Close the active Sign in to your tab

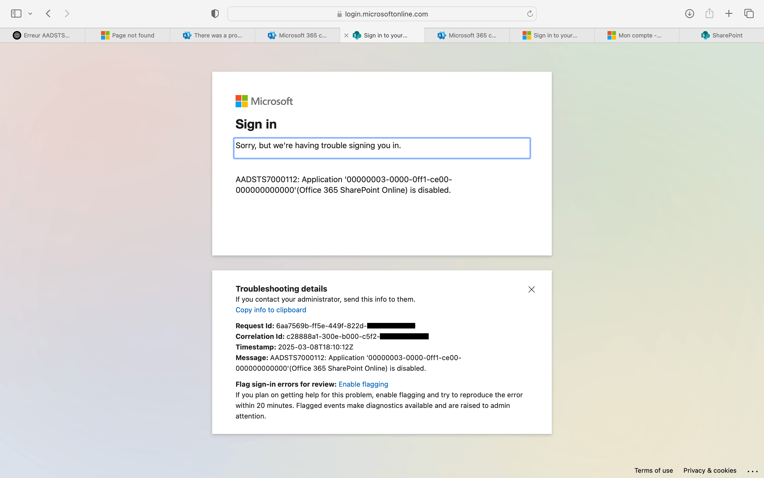click(346, 35)
